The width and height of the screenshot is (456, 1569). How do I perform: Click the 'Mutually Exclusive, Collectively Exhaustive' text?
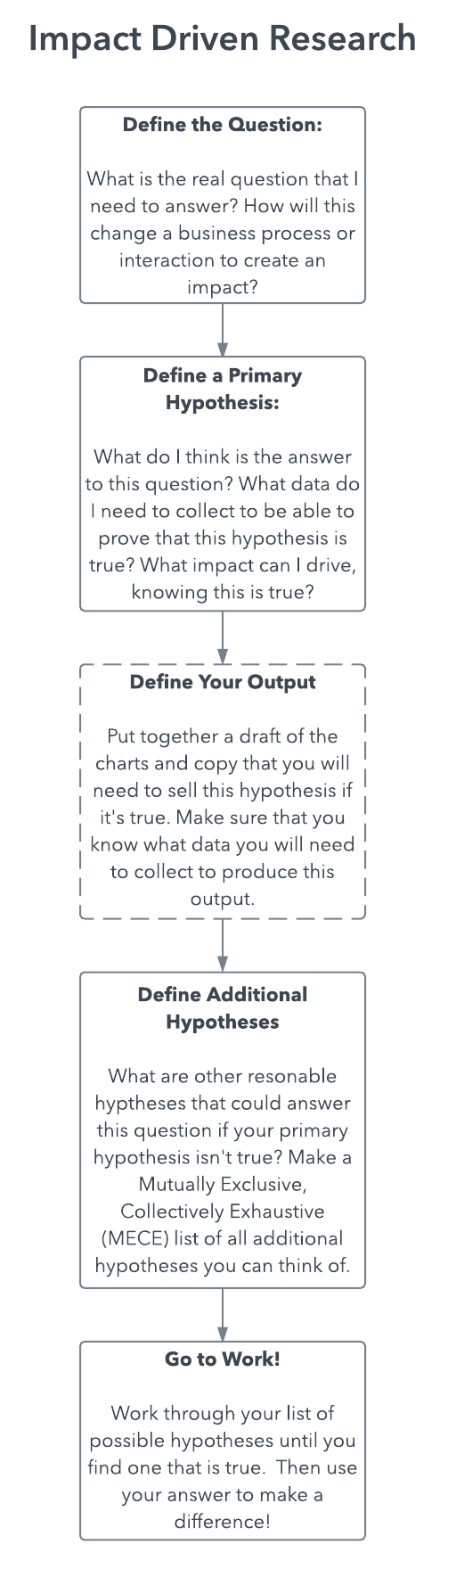[223, 1198]
